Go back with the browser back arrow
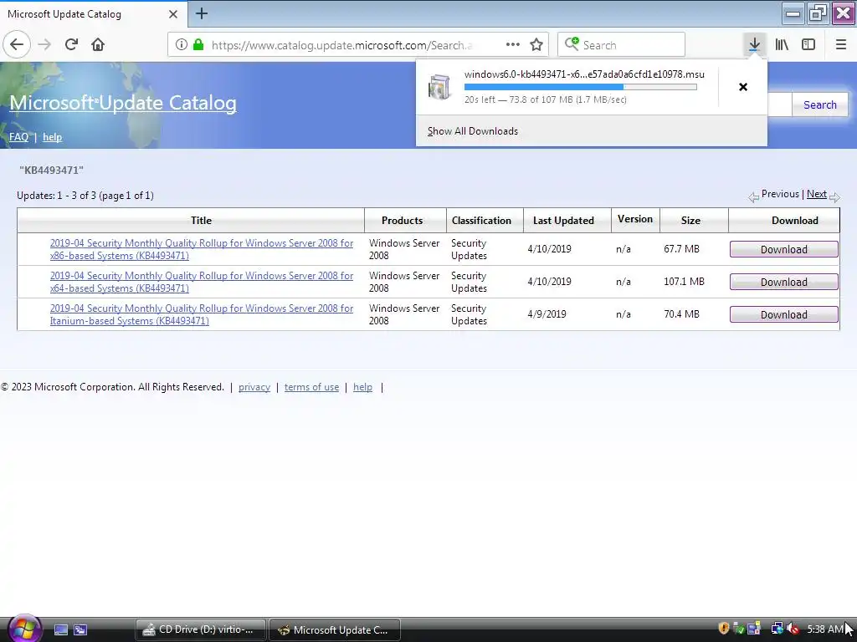The width and height of the screenshot is (857, 642). [x=17, y=45]
